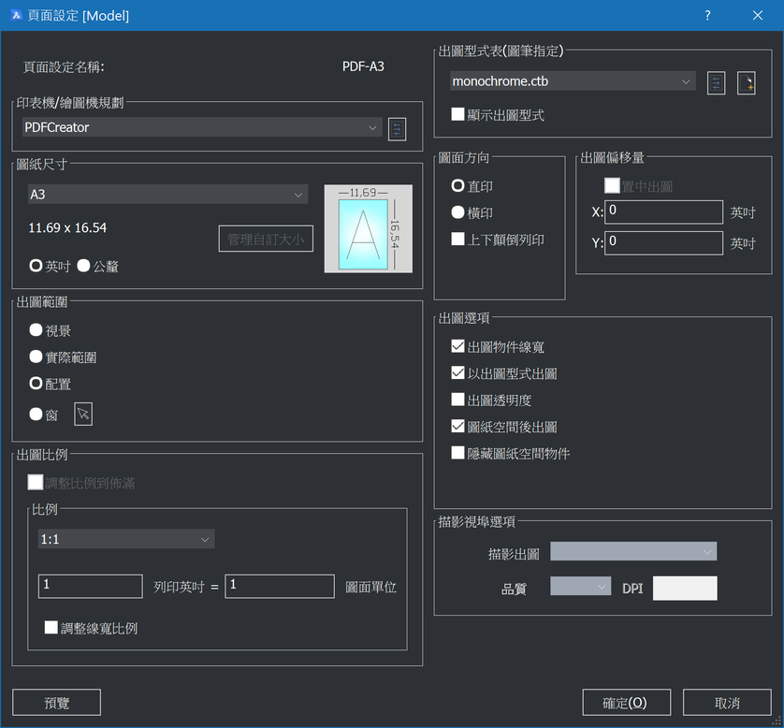The height and width of the screenshot is (728, 784).
Task: Open the quality dropdown
Action: tap(580, 586)
